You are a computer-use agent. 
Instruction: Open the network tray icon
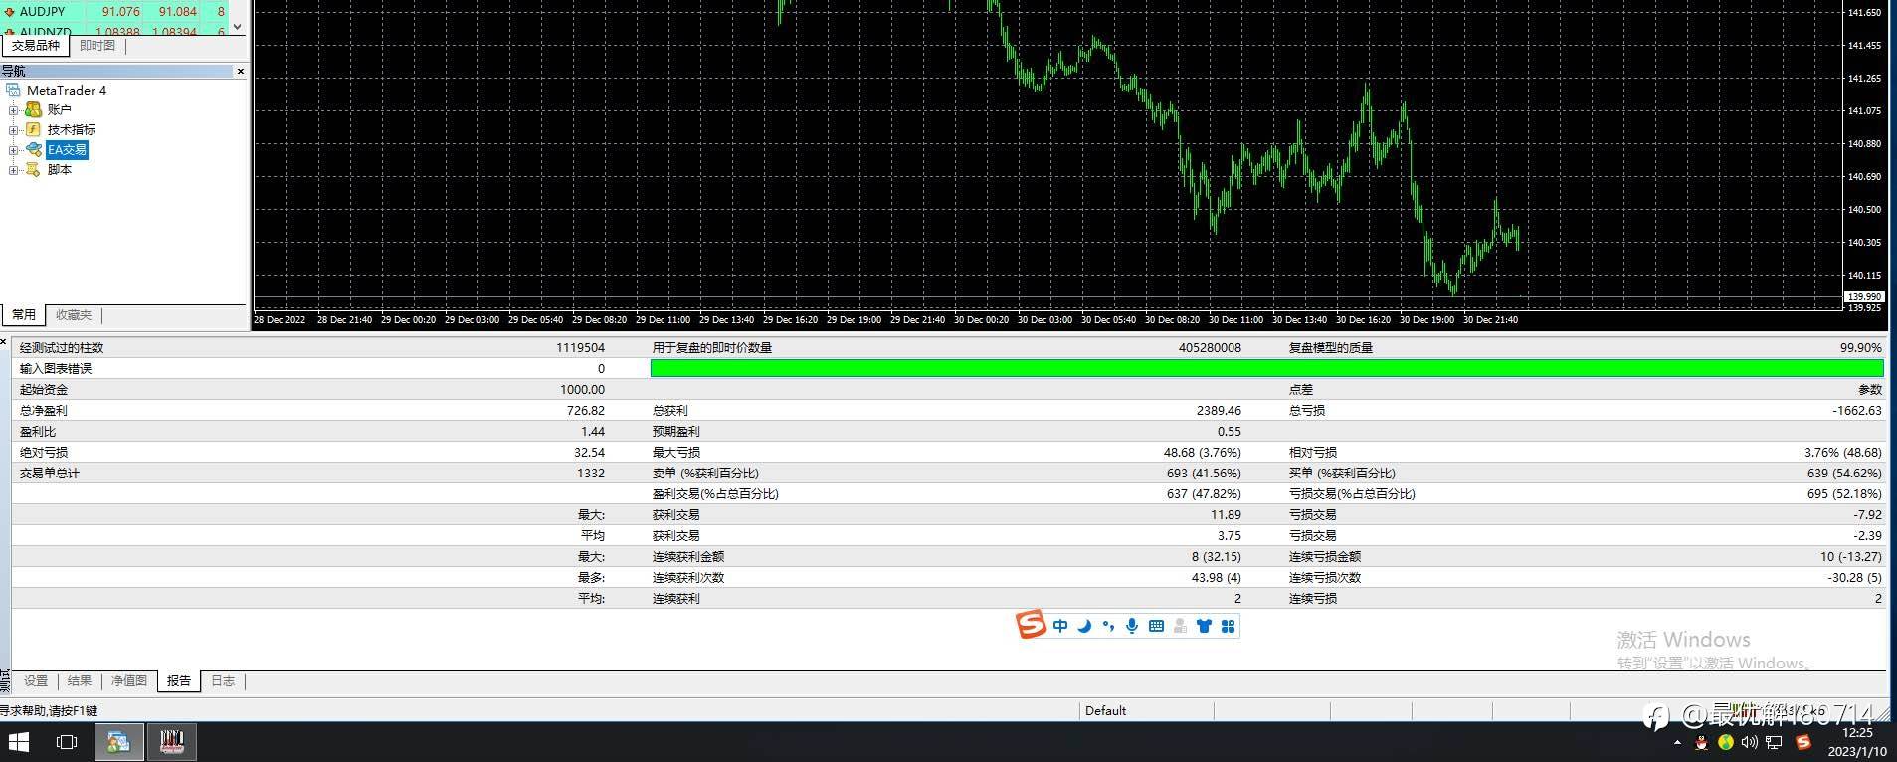(1775, 743)
